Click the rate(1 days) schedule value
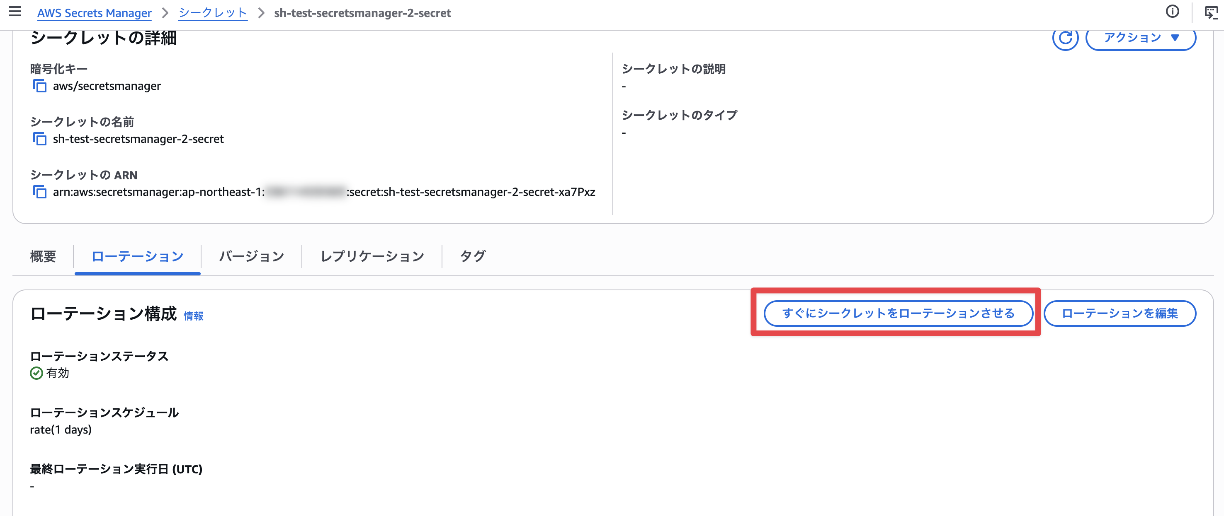The height and width of the screenshot is (516, 1224). click(61, 429)
